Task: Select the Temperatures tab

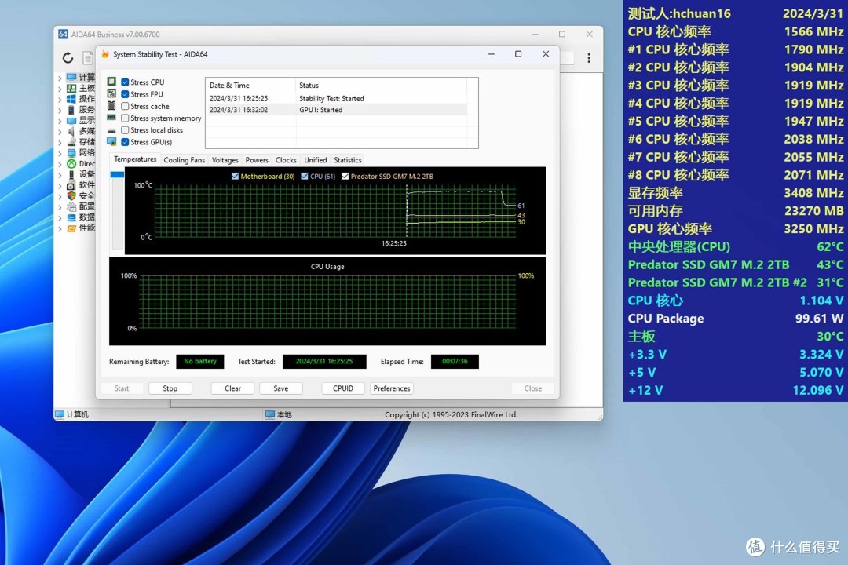Action: click(x=135, y=159)
